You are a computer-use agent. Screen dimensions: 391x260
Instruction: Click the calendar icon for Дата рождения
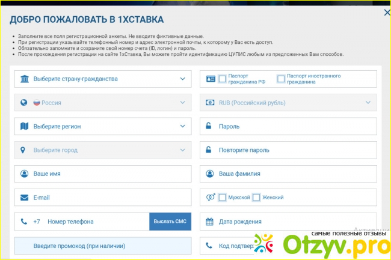[x=209, y=222]
